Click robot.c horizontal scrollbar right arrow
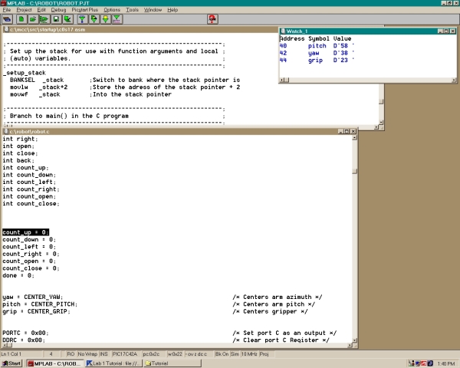The width and height of the screenshot is (460, 368). tap(350, 346)
